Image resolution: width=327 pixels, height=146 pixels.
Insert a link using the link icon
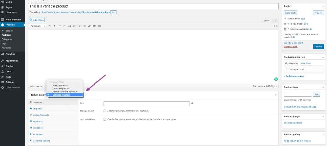90,26
